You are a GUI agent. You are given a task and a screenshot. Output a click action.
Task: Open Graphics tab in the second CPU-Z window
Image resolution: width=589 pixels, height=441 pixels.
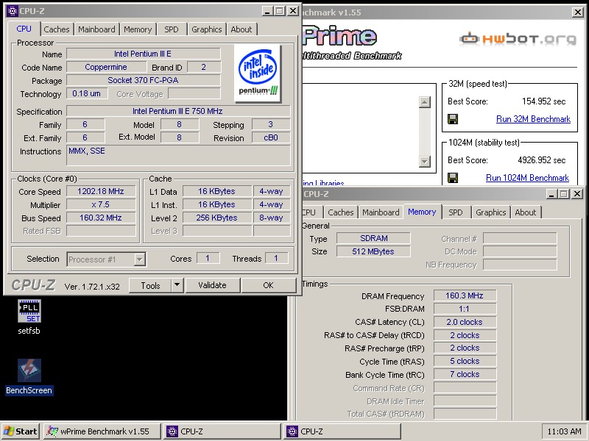coord(490,212)
